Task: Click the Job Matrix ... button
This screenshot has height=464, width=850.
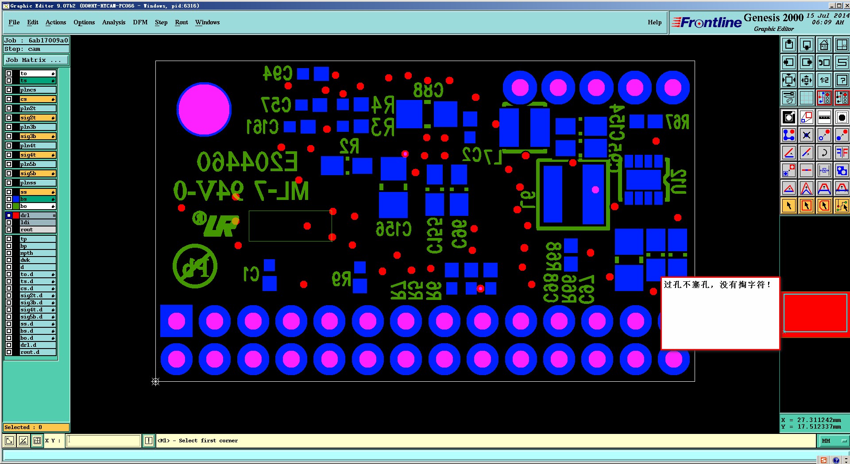Action: click(36, 60)
